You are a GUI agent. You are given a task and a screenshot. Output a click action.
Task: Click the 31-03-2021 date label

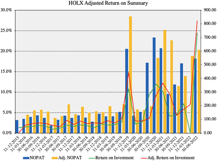pos(156,144)
